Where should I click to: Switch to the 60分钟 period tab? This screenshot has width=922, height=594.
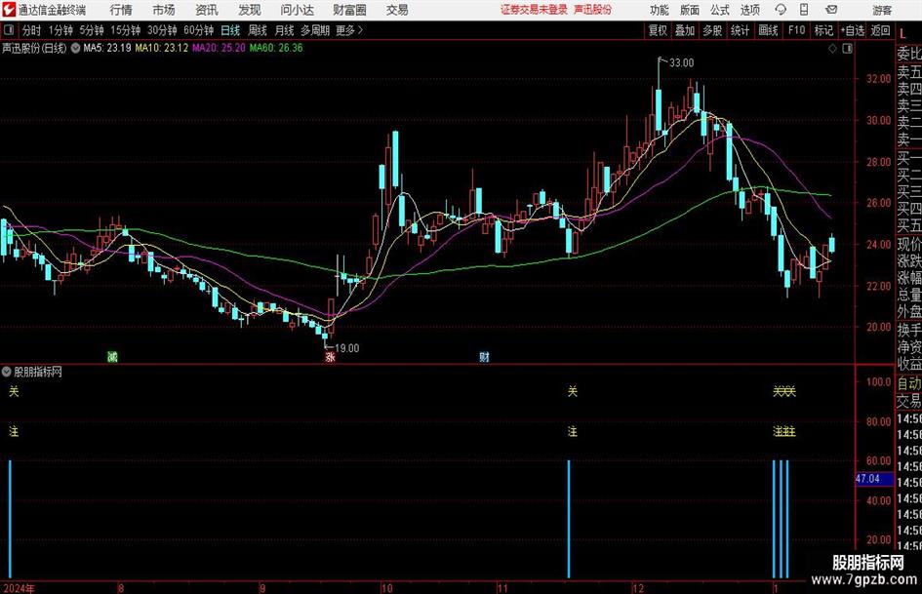coord(199,30)
